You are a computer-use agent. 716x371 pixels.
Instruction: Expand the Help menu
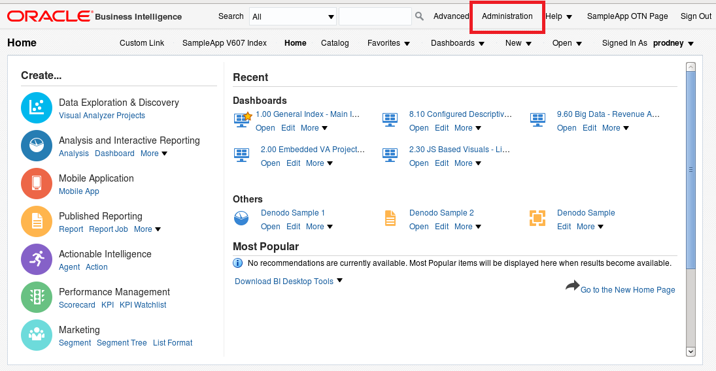(x=558, y=16)
